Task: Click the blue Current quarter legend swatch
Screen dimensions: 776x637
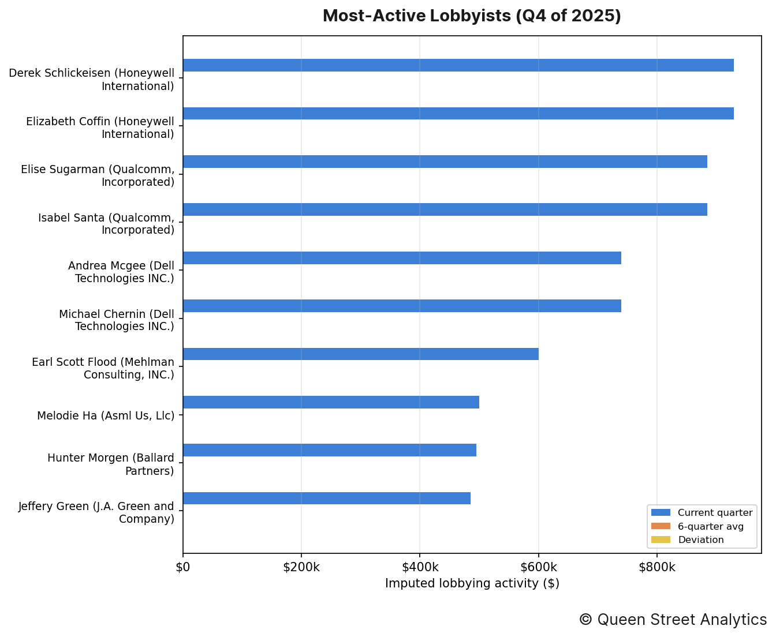Action: [x=661, y=512]
